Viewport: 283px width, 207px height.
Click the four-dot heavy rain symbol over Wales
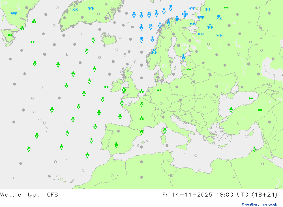(124, 90)
